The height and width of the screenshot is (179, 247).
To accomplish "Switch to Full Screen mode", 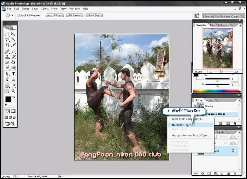I will [14, 117].
